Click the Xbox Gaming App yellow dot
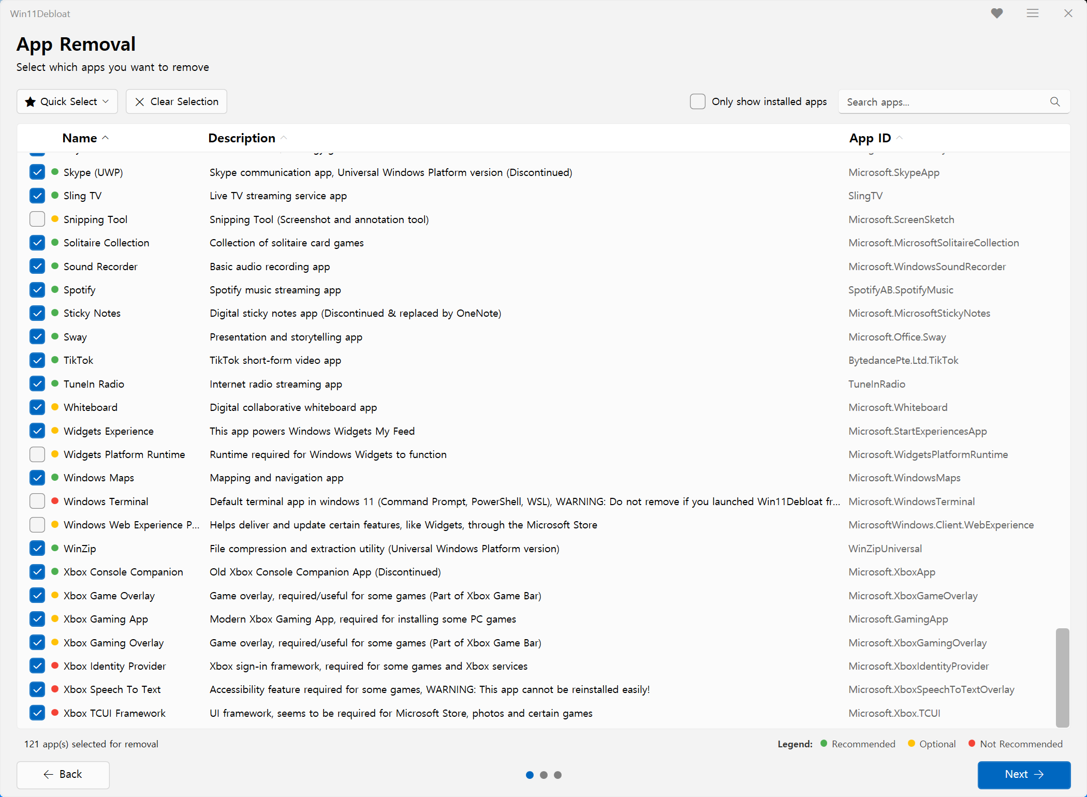Screen dimensions: 1087x797 pyautogui.click(x=55, y=618)
